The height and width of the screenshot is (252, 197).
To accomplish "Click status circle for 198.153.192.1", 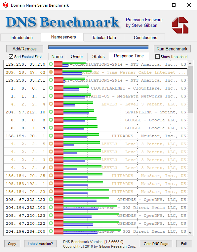I will pos(51,184).
